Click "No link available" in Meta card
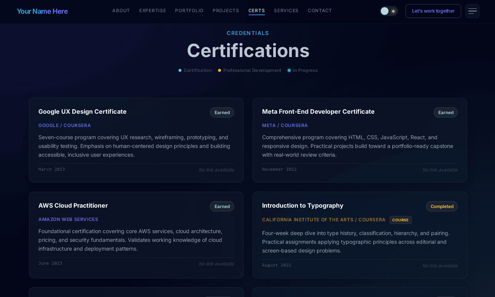495x297 pixels. [440, 170]
